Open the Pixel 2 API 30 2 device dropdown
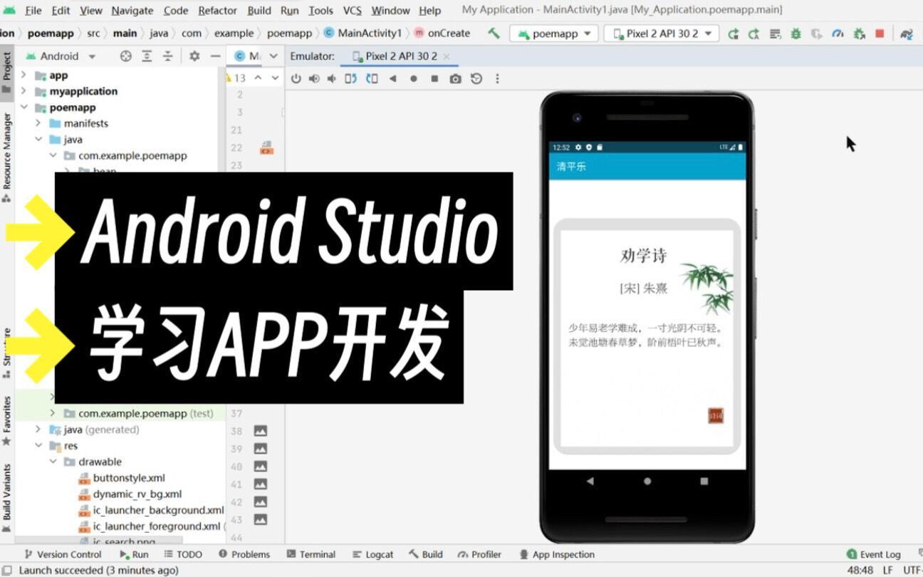The image size is (923, 577). click(x=662, y=33)
